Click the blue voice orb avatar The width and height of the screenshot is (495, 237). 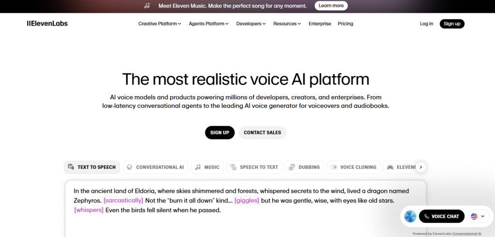click(x=410, y=216)
